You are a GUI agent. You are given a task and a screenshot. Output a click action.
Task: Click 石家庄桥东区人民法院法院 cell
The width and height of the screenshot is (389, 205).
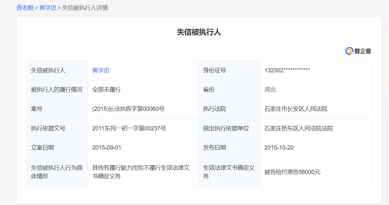(315, 128)
